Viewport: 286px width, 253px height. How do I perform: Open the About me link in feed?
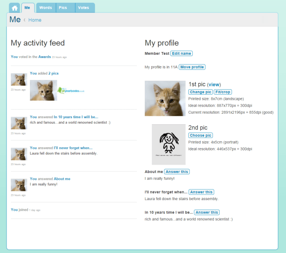tap(62, 179)
